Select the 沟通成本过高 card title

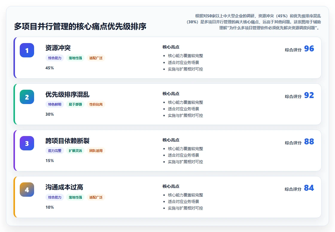[x=64, y=187]
